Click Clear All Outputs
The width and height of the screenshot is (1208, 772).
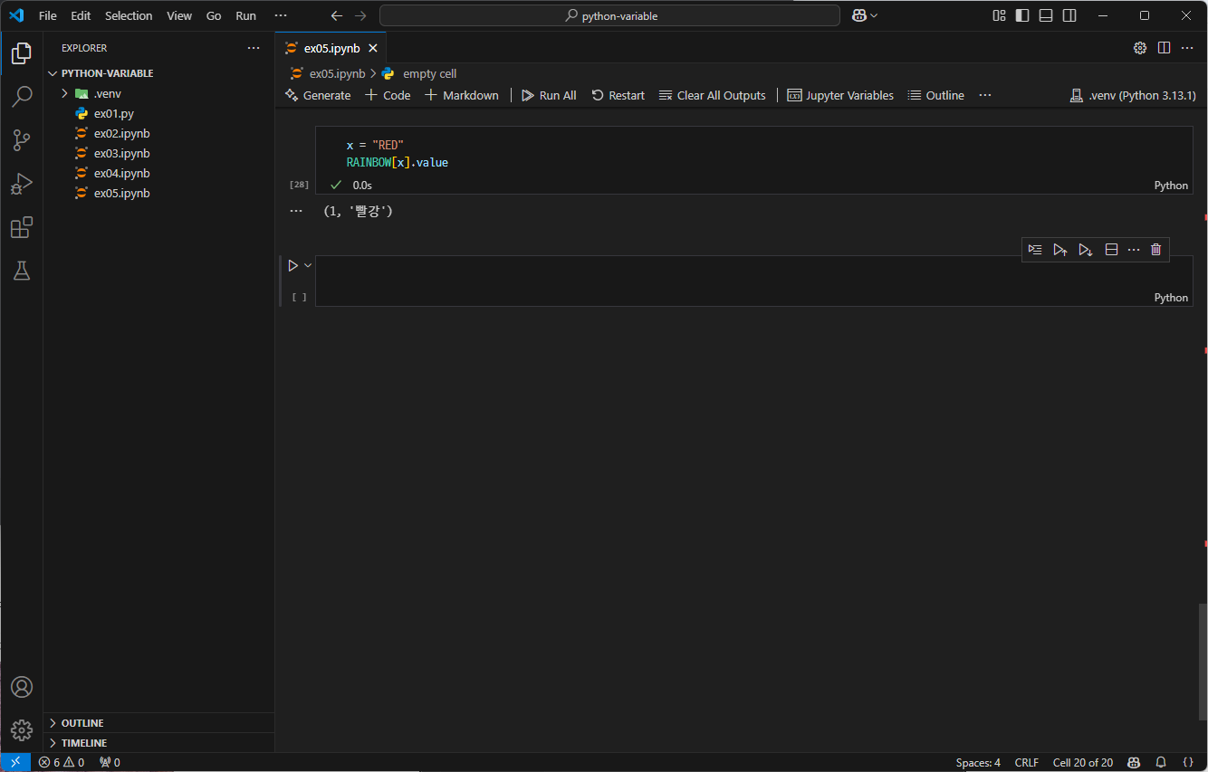click(713, 95)
